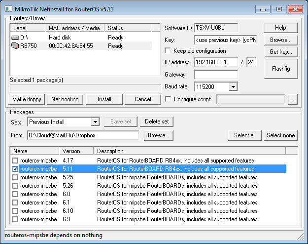Click the Flashfig button

pyautogui.click(x=281, y=69)
